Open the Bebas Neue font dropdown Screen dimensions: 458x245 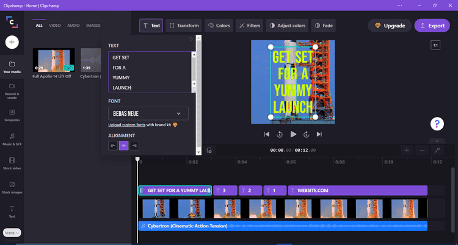[x=148, y=113]
